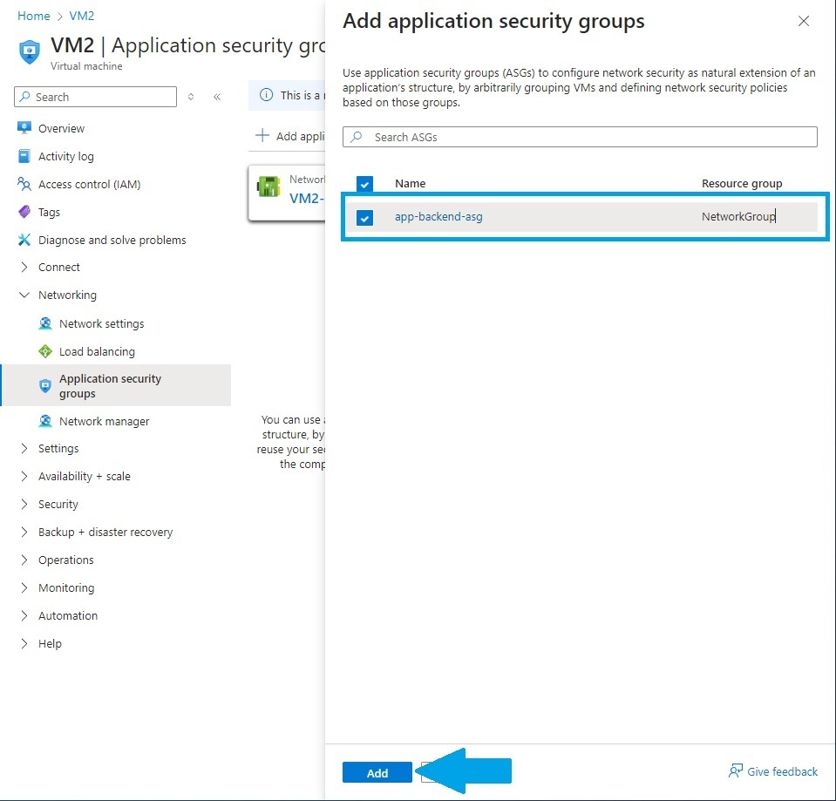Toggle the select-all ASGs checkbox
Screen dimensions: 836x801
click(364, 184)
